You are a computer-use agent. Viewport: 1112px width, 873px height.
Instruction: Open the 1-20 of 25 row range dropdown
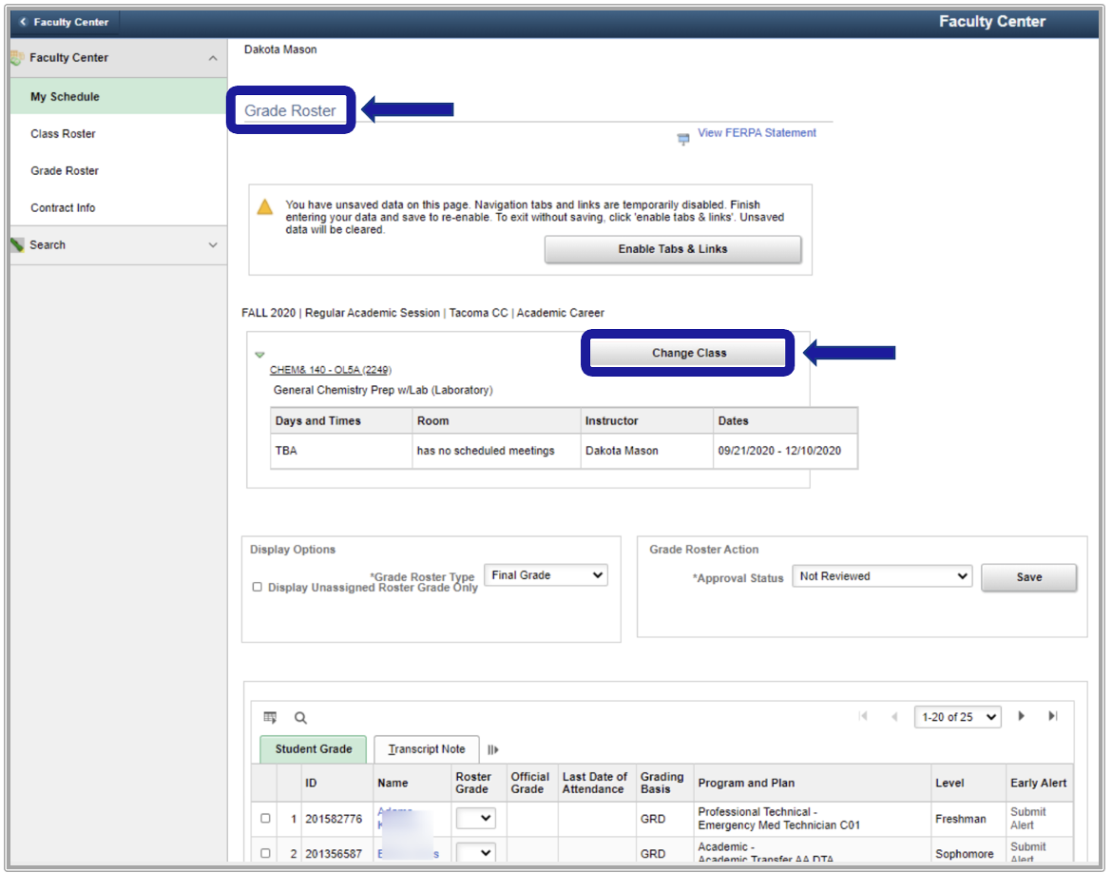pyautogui.click(x=957, y=717)
